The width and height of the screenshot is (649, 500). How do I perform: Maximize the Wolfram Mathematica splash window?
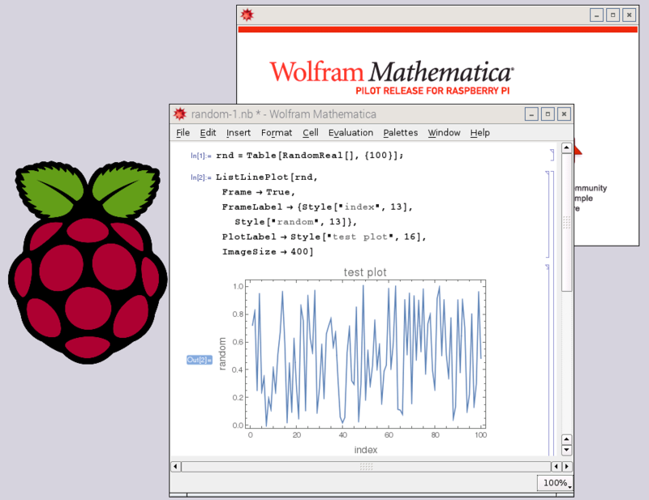(x=612, y=15)
